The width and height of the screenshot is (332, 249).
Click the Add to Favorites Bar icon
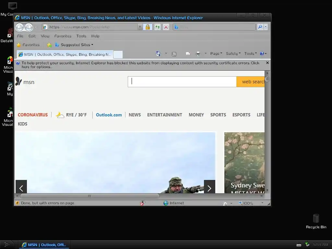coord(49,45)
